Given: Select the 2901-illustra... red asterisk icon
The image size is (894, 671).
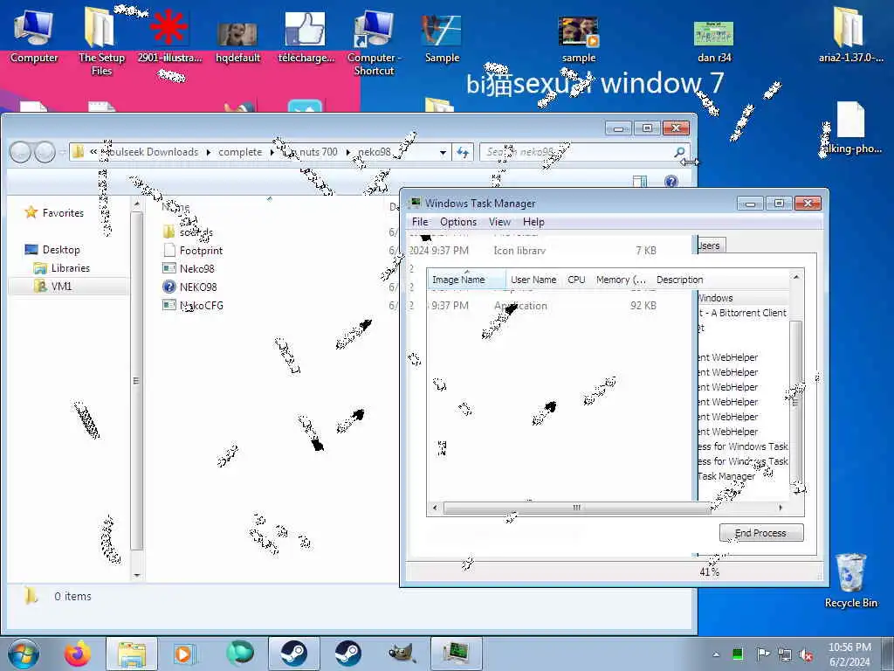Looking at the screenshot, I should click(168, 34).
